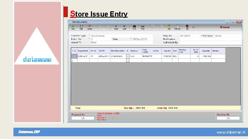Click the Department column header
The height and width of the screenshot is (139, 248).
pyautogui.click(x=83, y=51)
